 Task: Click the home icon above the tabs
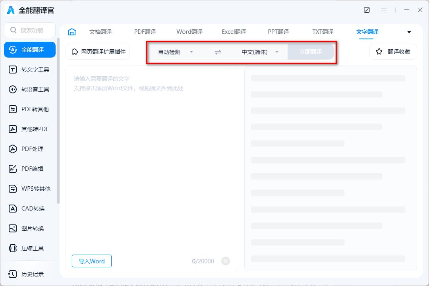coord(72,31)
